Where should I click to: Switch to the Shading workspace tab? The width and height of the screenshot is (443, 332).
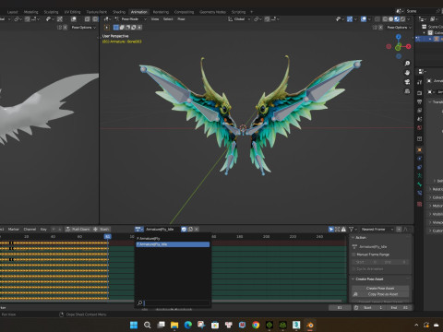tap(119, 12)
